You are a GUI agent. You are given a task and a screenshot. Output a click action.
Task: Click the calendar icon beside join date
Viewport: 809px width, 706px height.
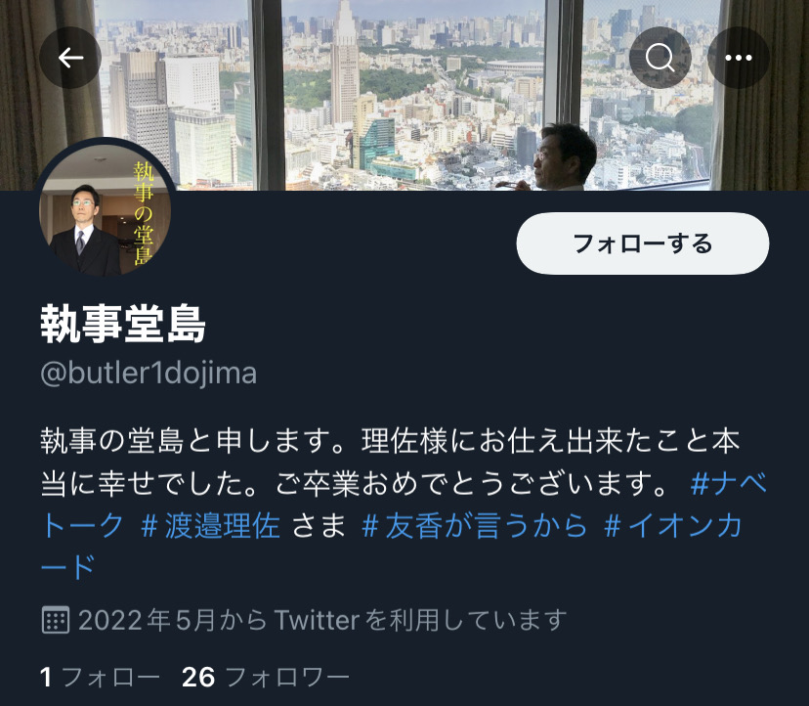pyautogui.click(x=56, y=620)
